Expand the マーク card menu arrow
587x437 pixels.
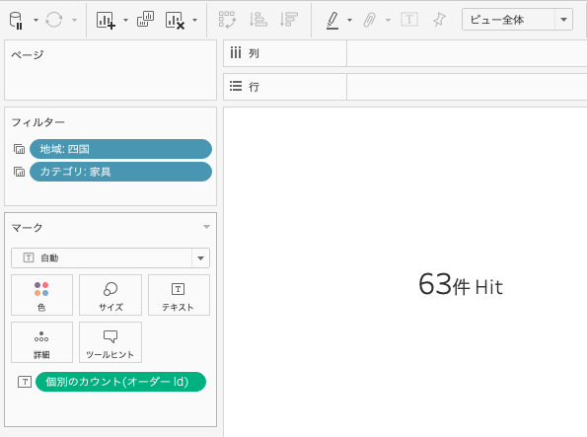pyautogui.click(x=206, y=227)
